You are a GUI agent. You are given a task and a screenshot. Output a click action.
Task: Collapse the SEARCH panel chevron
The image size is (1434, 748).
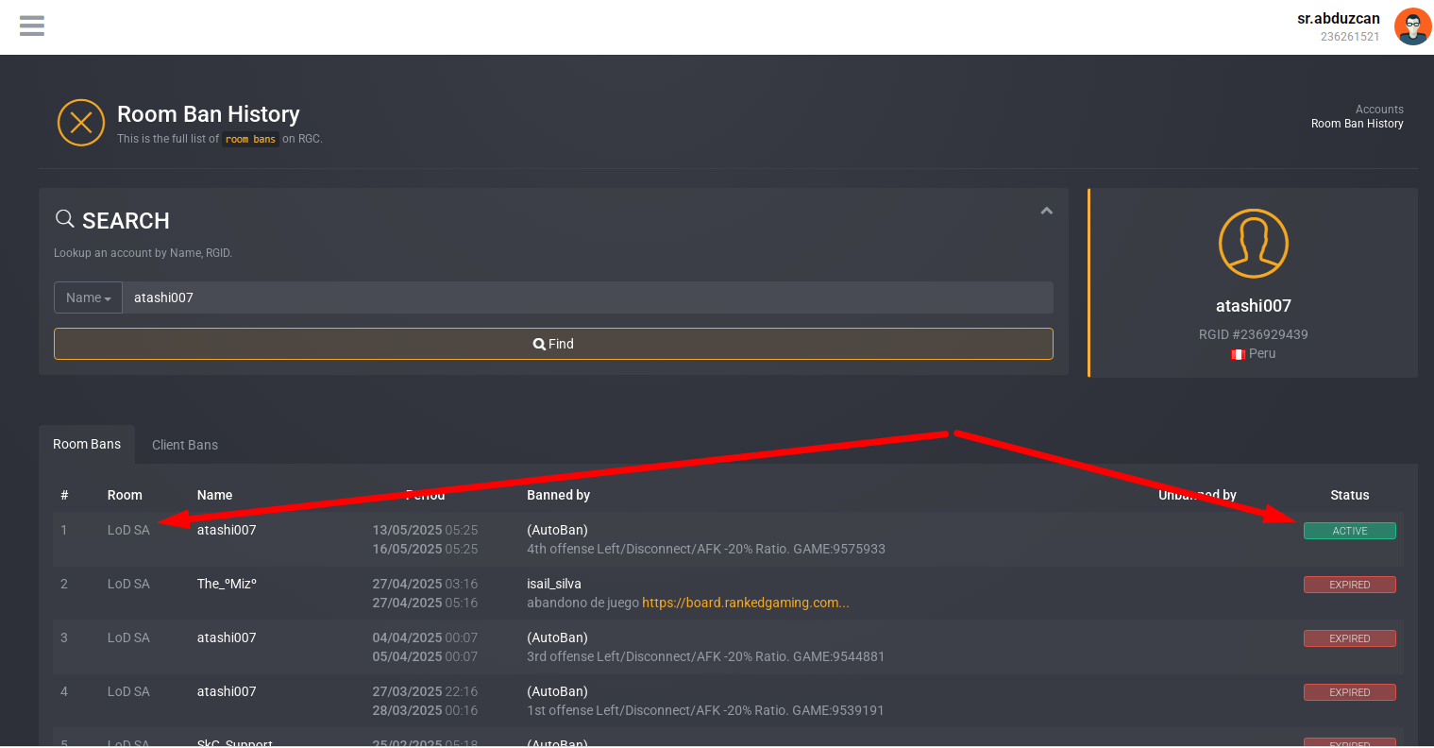point(1046,211)
